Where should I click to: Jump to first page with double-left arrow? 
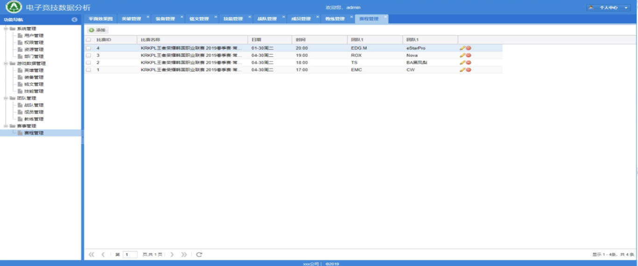click(x=92, y=254)
